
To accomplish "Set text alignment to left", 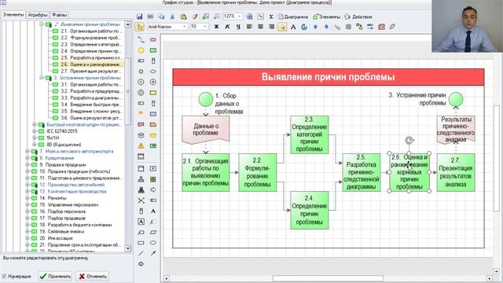I will click(249, 27).
